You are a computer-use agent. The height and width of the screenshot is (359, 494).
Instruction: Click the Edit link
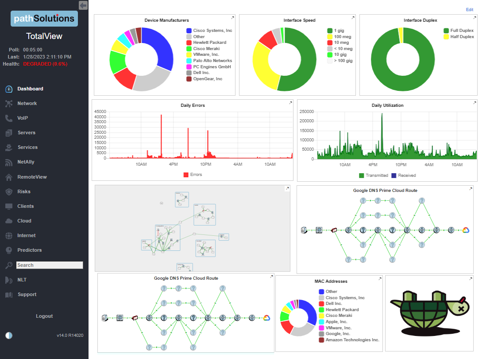[469, 10]
